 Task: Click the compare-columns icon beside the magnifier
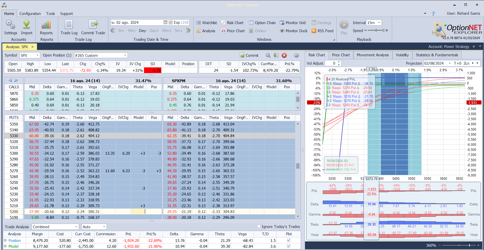tap(276, 55)
